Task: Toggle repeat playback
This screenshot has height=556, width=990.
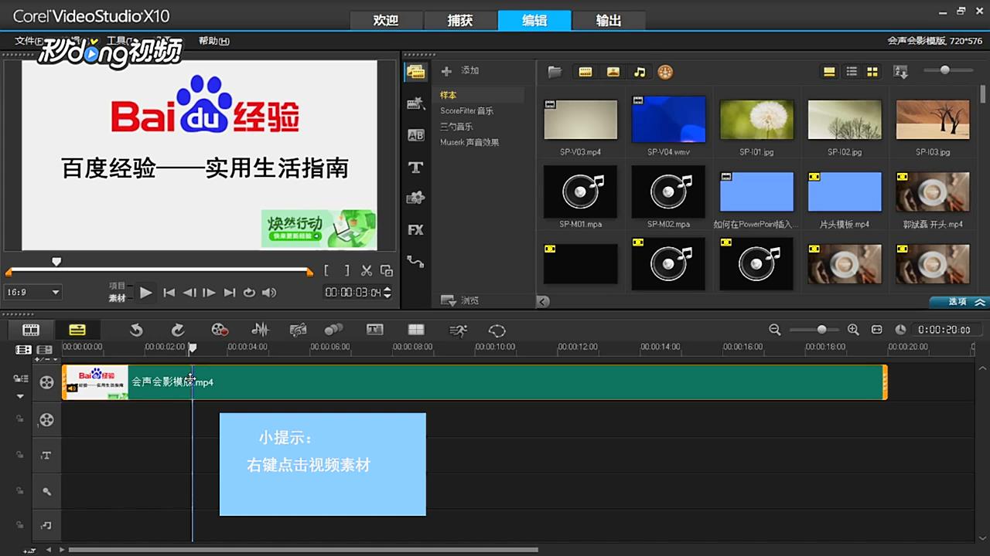Action: pos(249,293)
